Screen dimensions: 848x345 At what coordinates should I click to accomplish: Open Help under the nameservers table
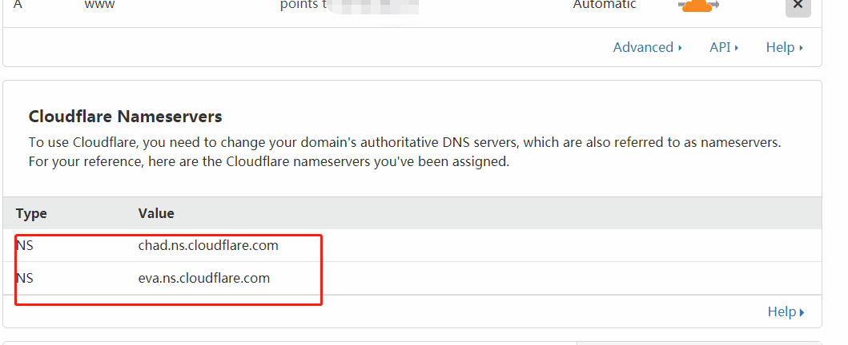pyautogui.click(x=785, y=311)
